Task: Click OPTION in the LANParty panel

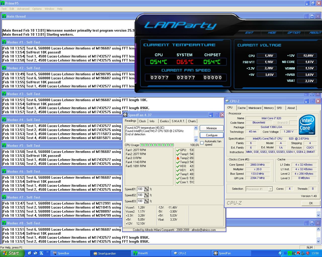Action: tap(294, 33)
